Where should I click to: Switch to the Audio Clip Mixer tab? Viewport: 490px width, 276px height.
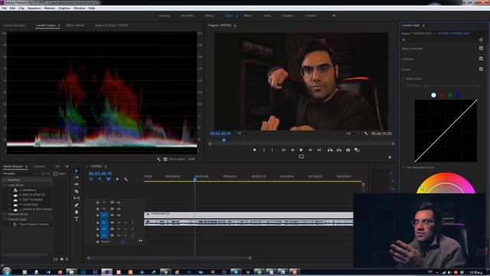click(112, 25)
